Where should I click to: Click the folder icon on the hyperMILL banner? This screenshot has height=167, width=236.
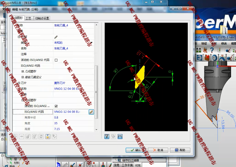click(x=224, y=30)
